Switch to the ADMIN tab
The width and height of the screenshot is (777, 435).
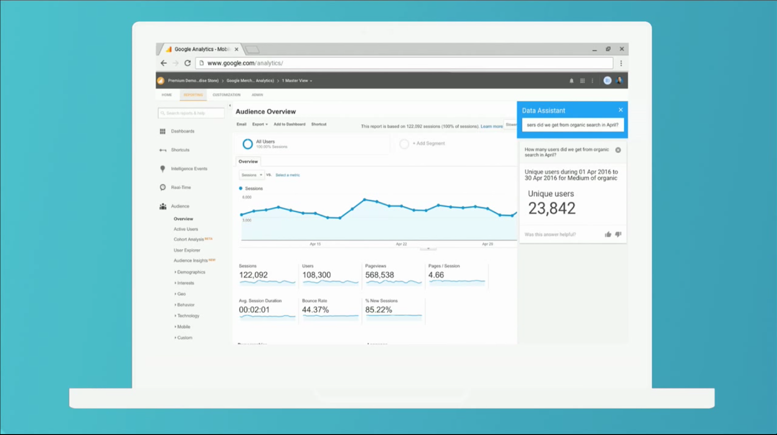(257, 95)
